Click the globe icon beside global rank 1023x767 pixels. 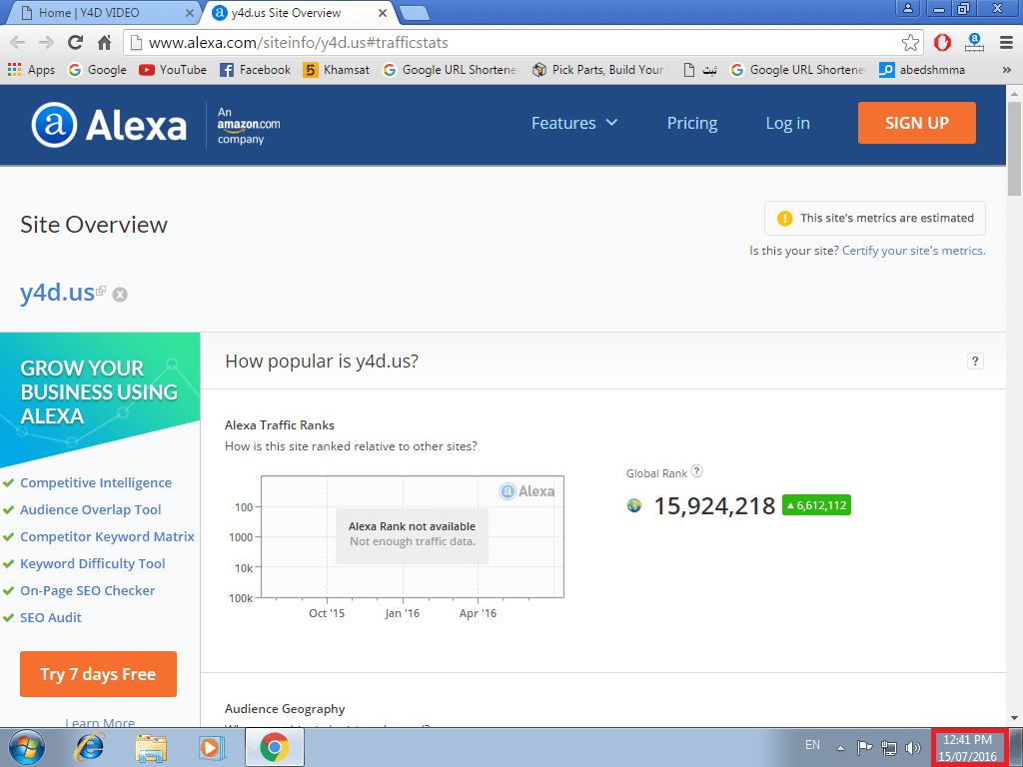[633, 505]
